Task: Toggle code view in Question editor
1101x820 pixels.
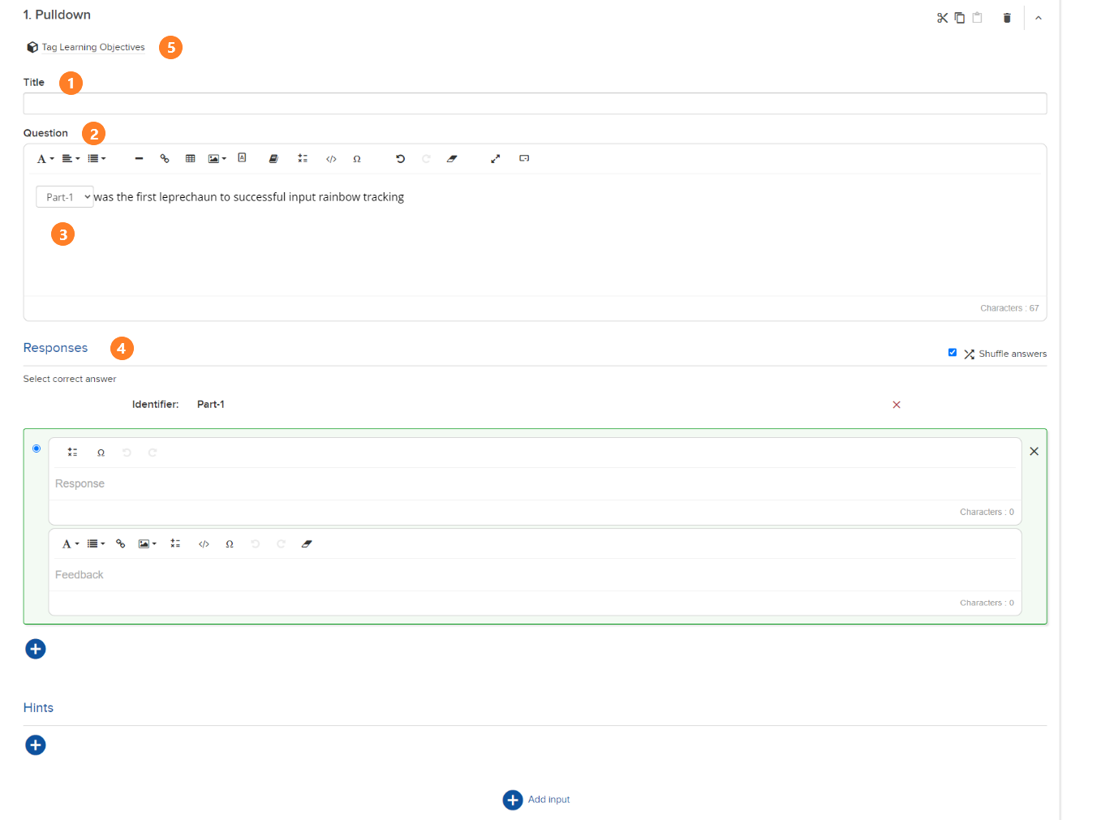Action: pyautogui.click(x=331, y=159)
